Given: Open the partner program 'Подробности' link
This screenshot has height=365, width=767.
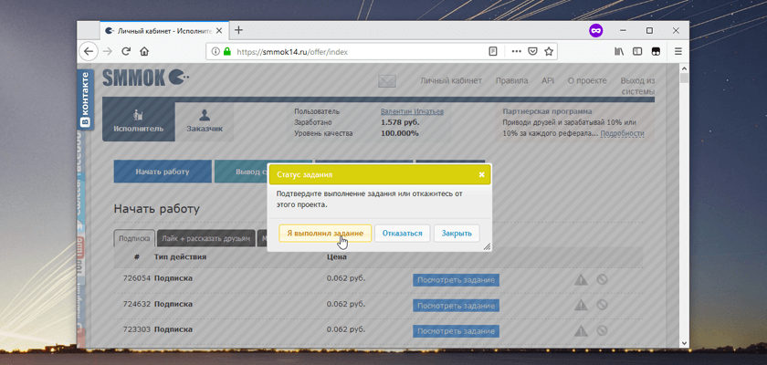Looking at the screenshot, I should pos(622,133).
